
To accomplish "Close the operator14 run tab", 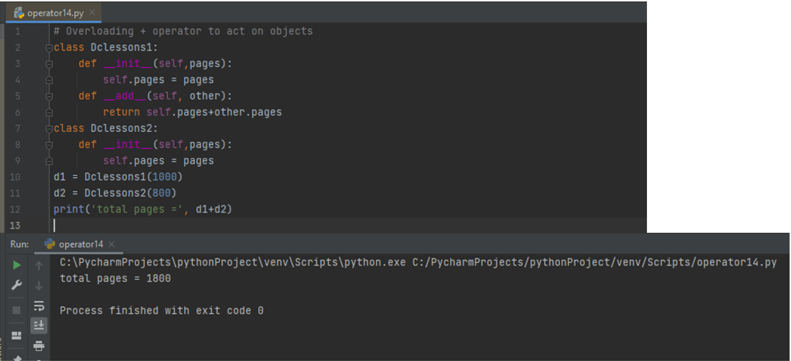I will click(111, 244).
